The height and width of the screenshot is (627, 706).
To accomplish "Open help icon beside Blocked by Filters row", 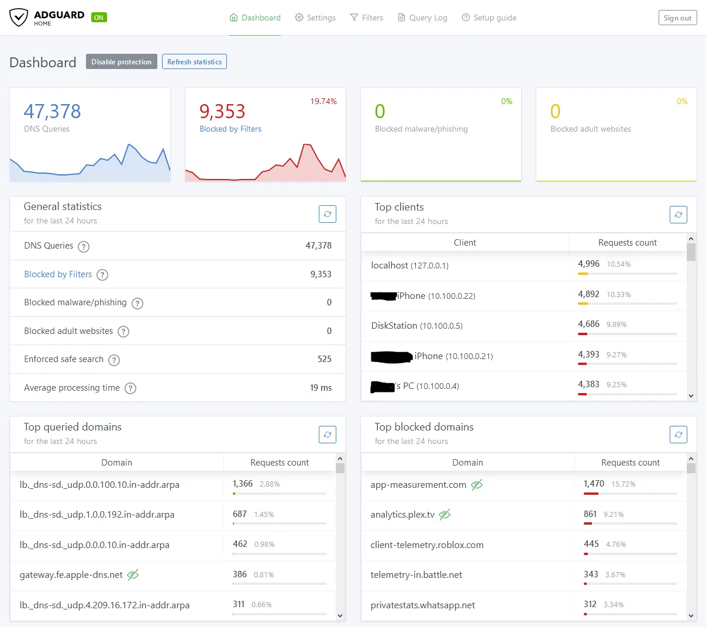I will click(102, 275).
